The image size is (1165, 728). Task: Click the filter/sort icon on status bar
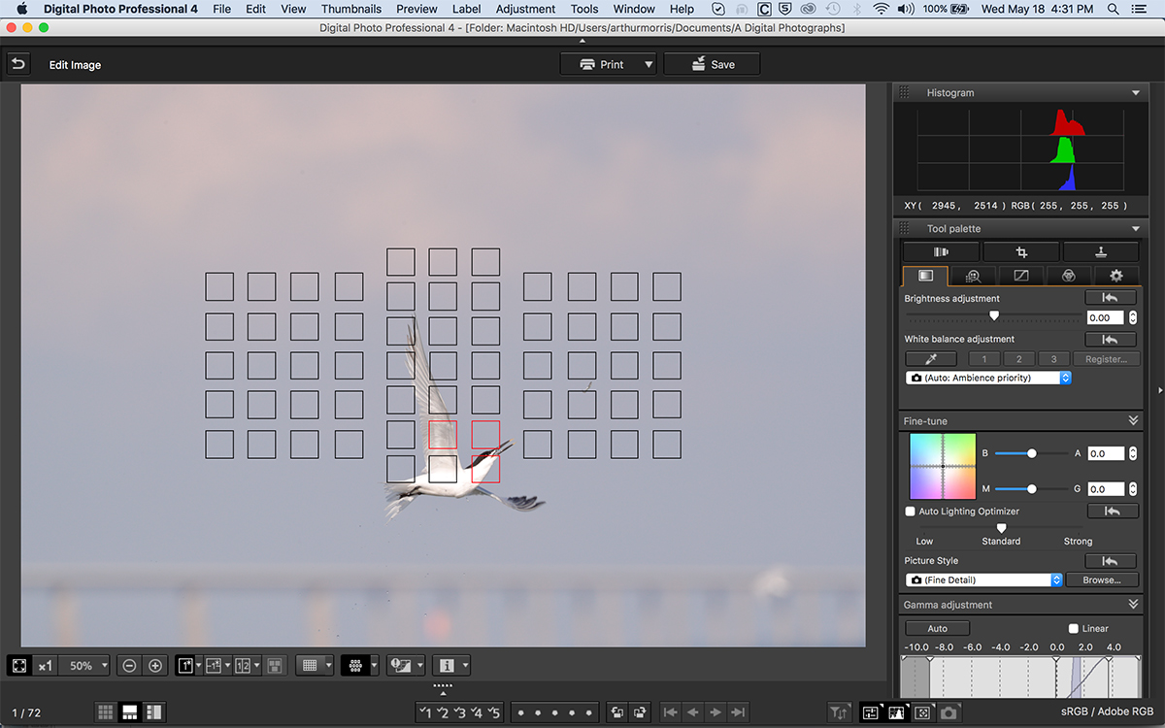839,712
